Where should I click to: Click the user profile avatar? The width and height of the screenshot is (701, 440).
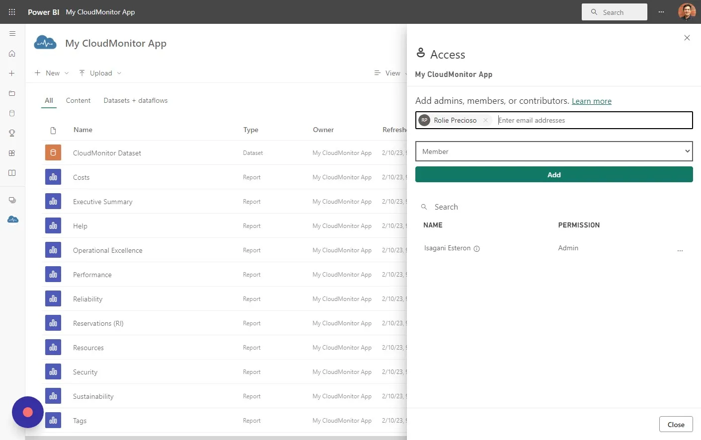687,12
